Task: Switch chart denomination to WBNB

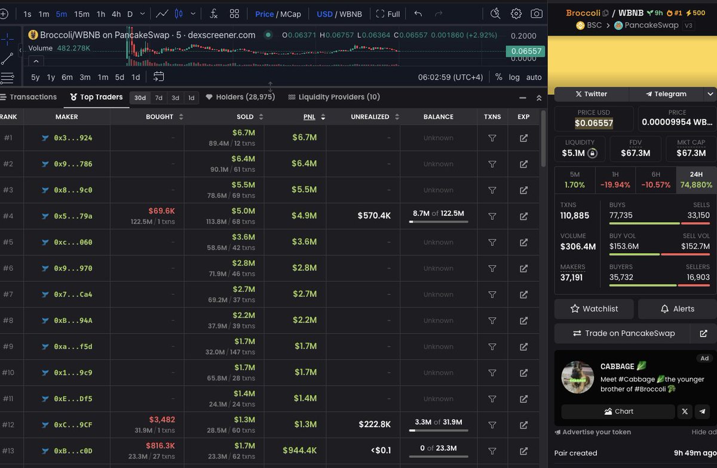Action: 351,14
